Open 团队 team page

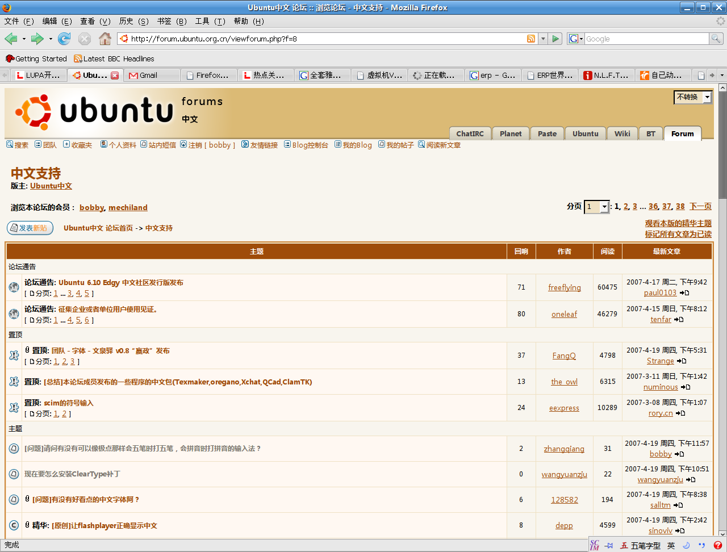(x=45, y=145)
